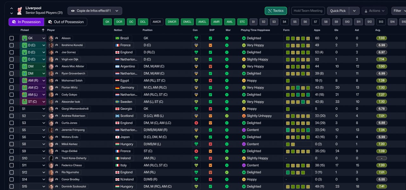Screen dimensions: 406x190
Task: Click the green sharpness check icon for Joe Gomez
Action: [210, 52]
